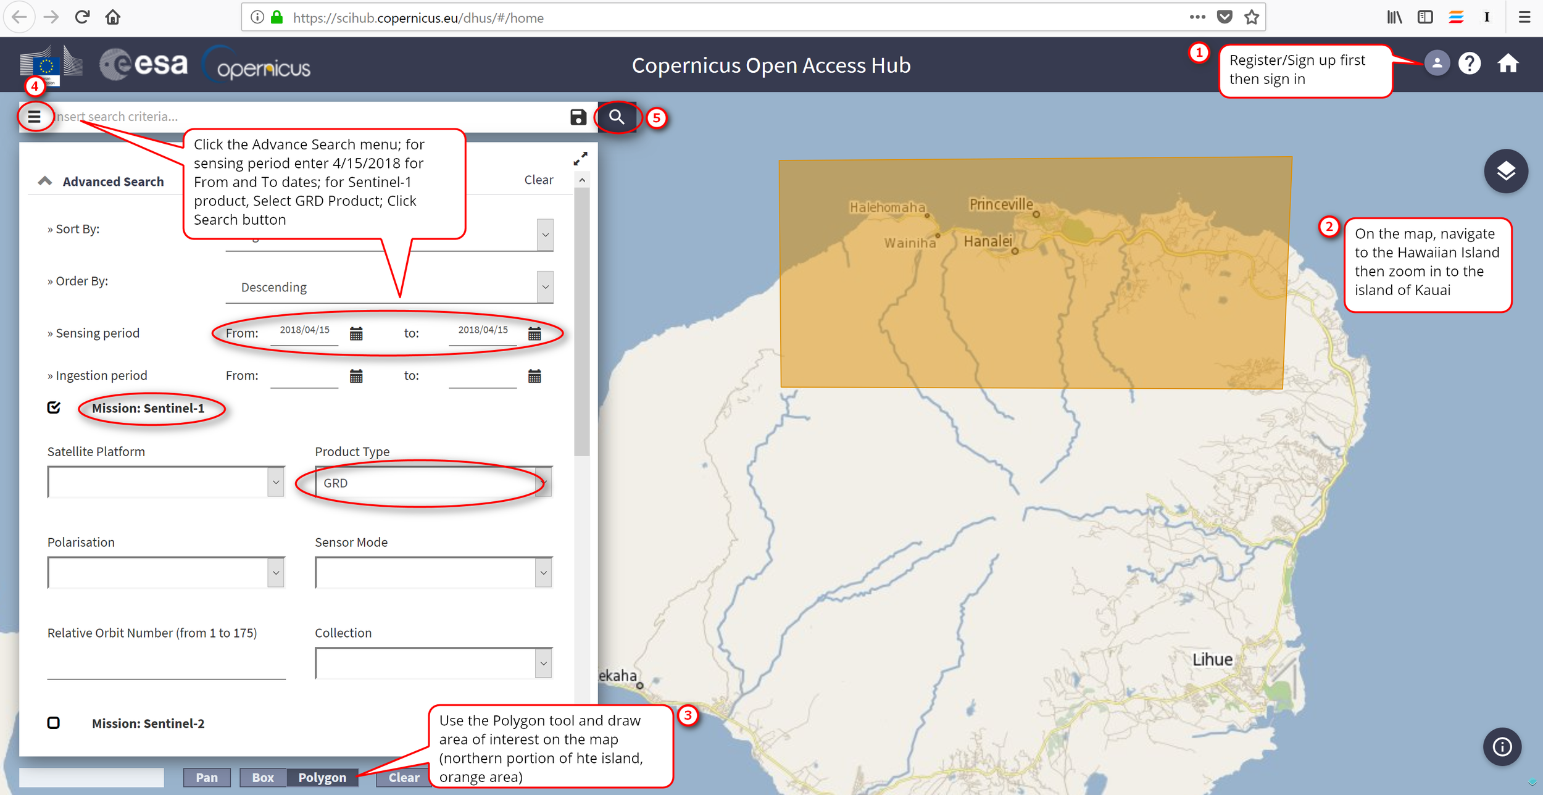
Task: Open calendar for Ingestion period From date
Action: pos(356,376)
